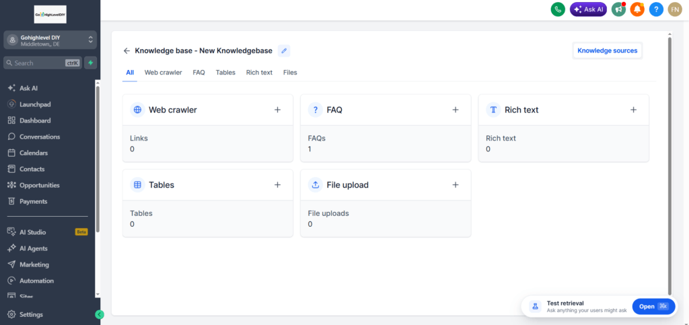Click the Knowledge base - New Knowledgebase title
This screenshot has width=689, height=325.
pos(203,51)
